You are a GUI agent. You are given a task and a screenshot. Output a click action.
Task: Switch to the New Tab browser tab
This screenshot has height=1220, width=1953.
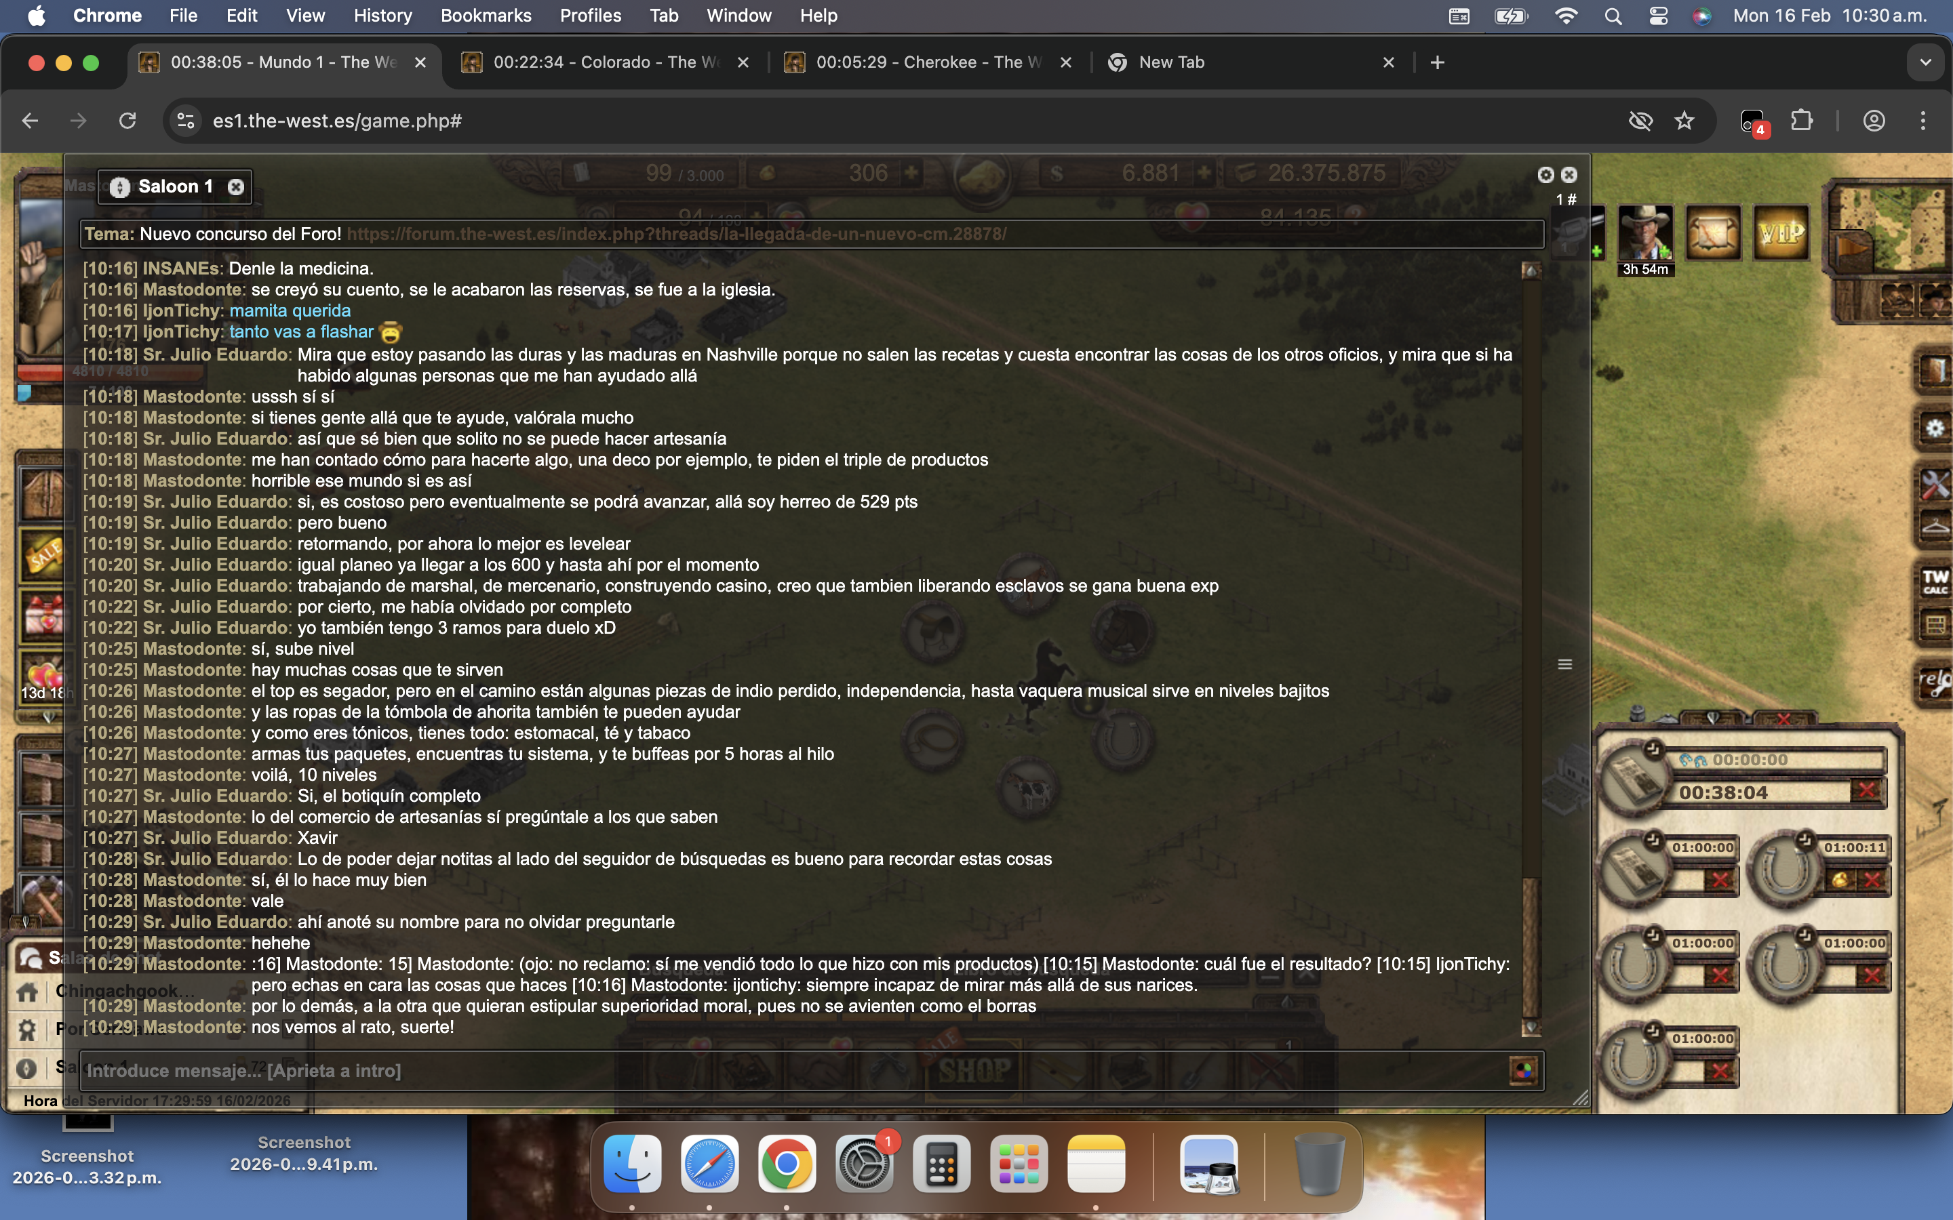point(1251,62)
